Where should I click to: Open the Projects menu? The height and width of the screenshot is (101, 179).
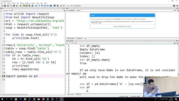tap(33, 3)
